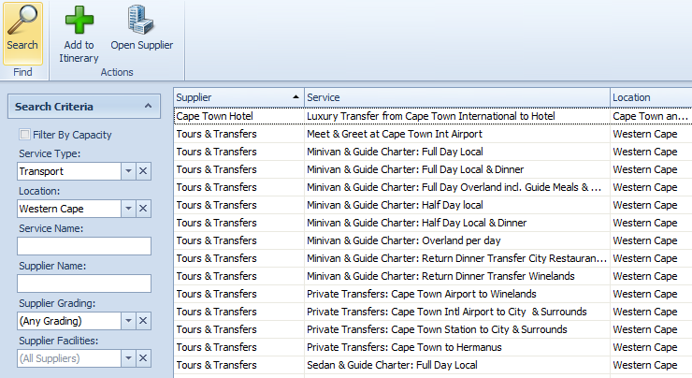
Task: Open the Supplier Grading dropdown arrow
Action: click(x=128, y=321)
